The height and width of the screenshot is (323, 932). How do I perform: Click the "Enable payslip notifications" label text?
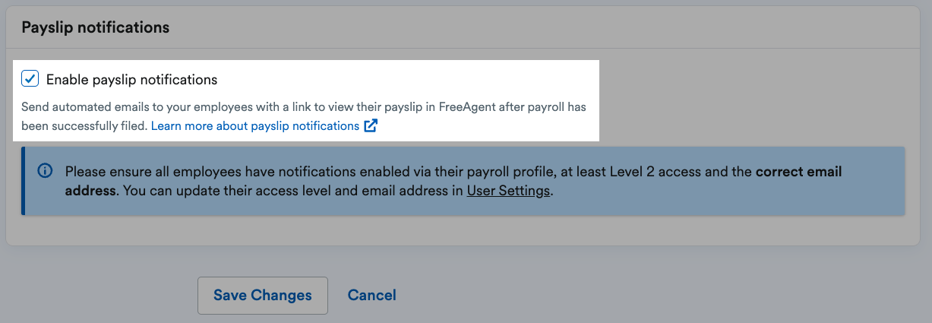tap(131, 80)
